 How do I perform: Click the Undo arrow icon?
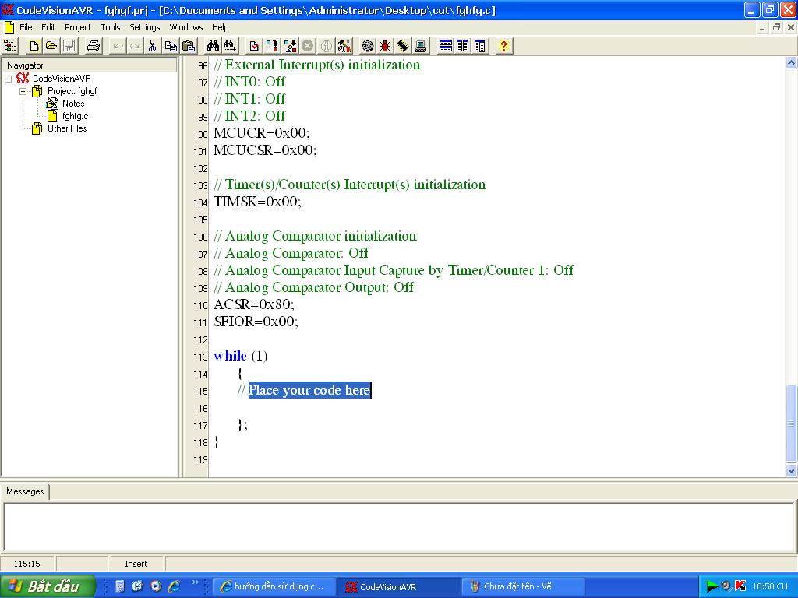point(118,46)
